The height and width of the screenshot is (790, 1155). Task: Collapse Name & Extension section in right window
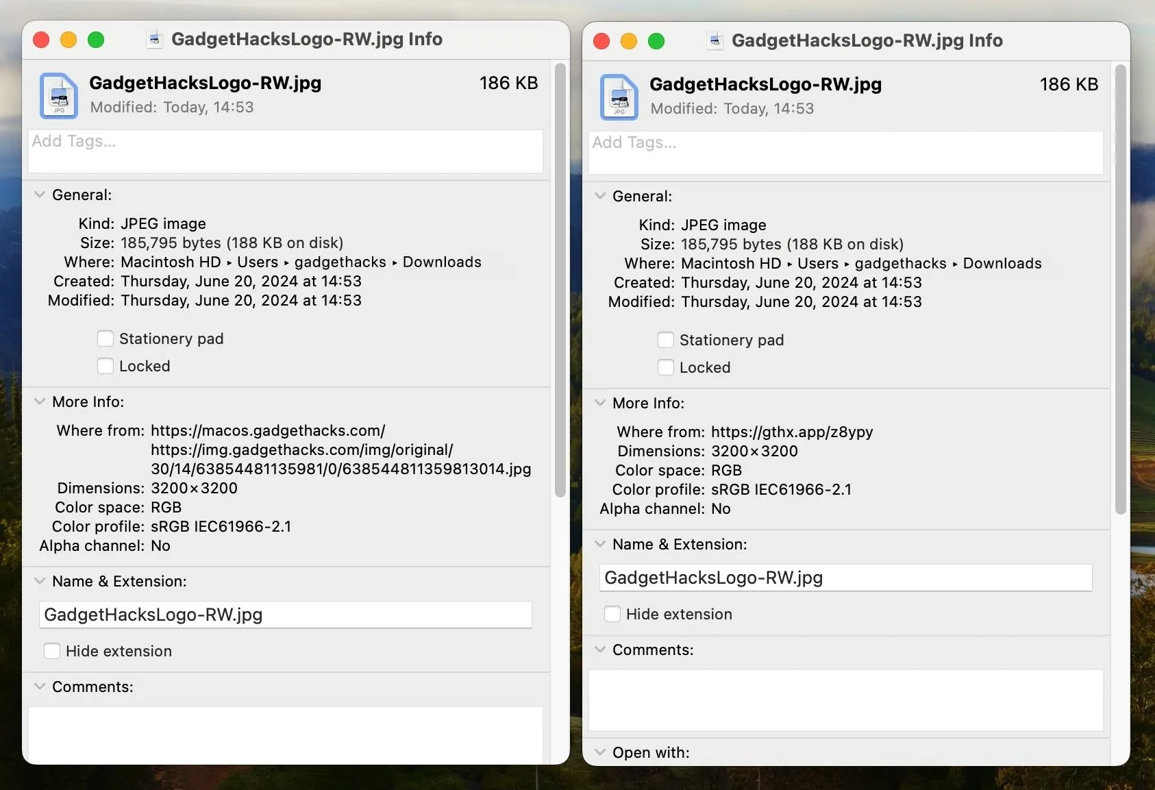(x=600, y=544)
